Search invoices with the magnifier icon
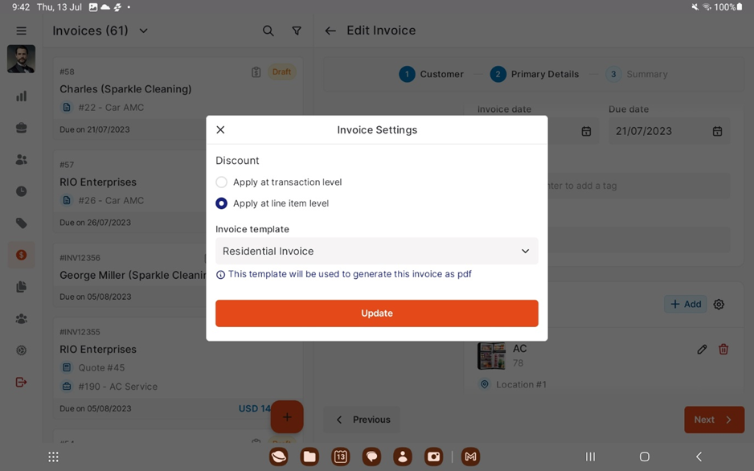The image size is (754, 471). point(268,31)
